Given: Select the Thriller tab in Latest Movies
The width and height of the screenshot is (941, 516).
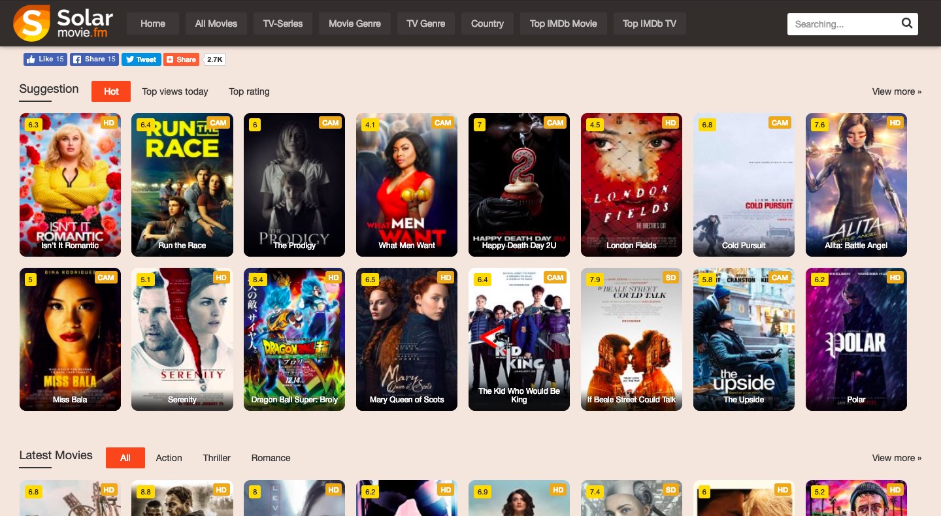Looking at the screenshot, I should coord(217,458).
